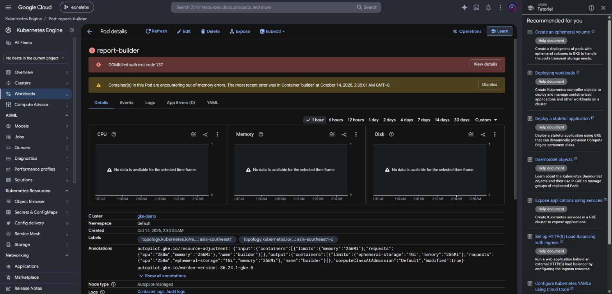Click the Refresh button
Image resolution: width=612 pixels, height=294 pixels.
tap(156, 31)
